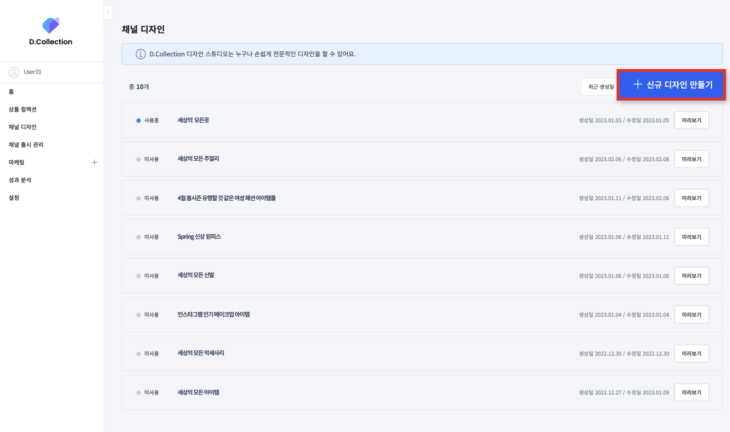
Task: Open the Spring 신상 원피스 title
Action: point(199,237)
